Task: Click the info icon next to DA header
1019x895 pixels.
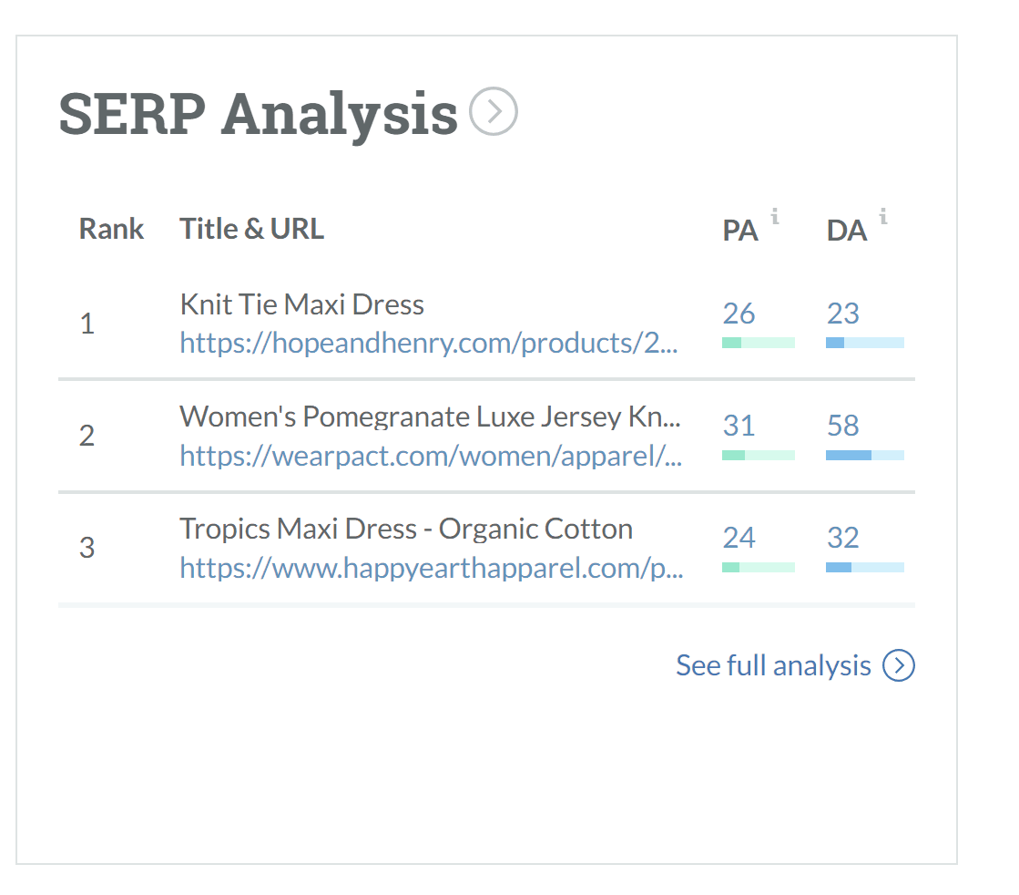Action: (881, 217)
